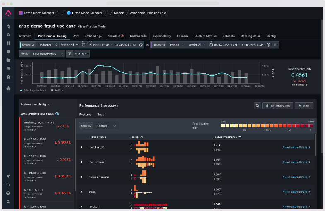
Task: Click the Models breadcrumb link
Action: pos(119,13)
